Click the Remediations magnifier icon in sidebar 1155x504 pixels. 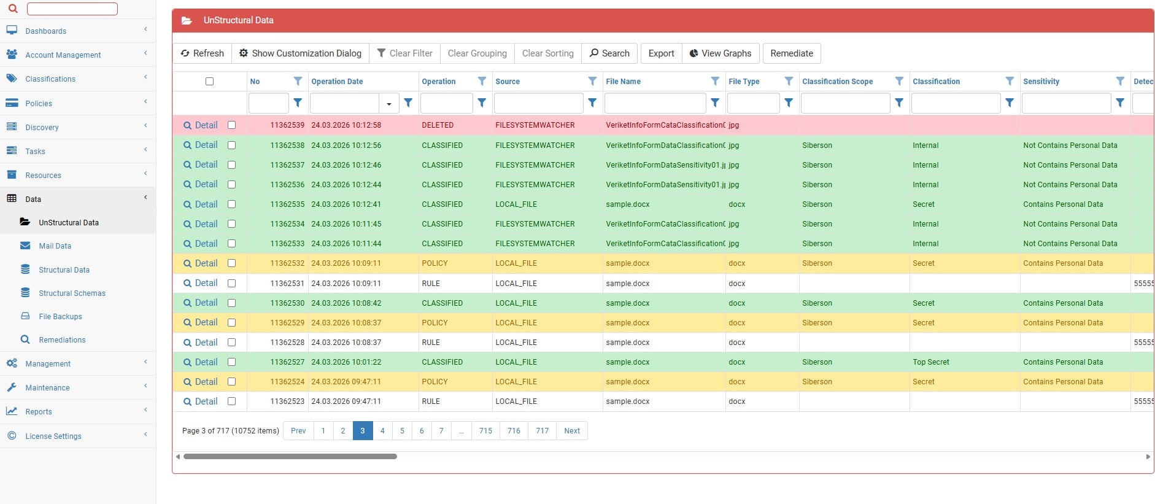25,339
